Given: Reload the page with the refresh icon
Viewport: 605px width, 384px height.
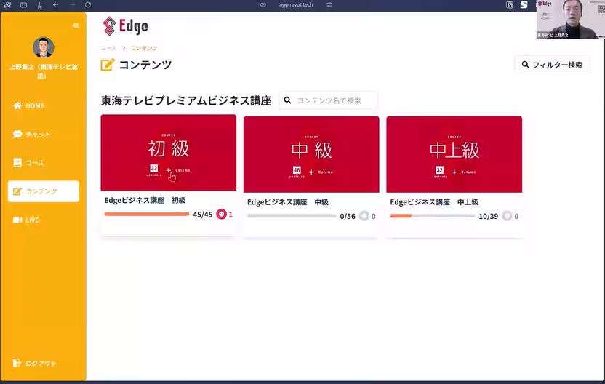Looking at the screenshot, I should click(88, 4).
